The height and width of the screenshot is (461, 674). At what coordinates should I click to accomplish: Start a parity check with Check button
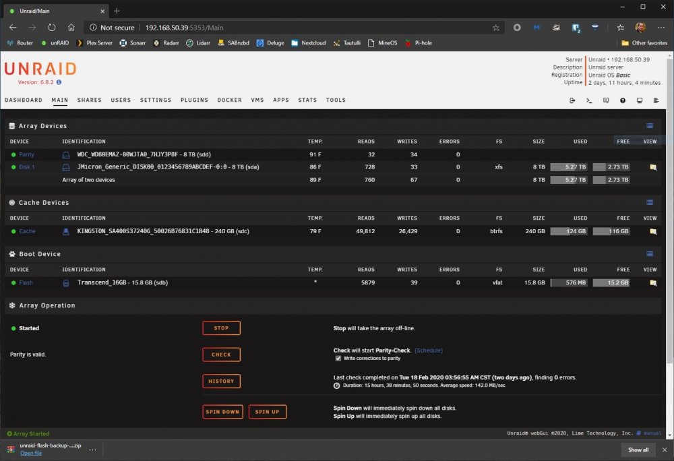(221, 355)
